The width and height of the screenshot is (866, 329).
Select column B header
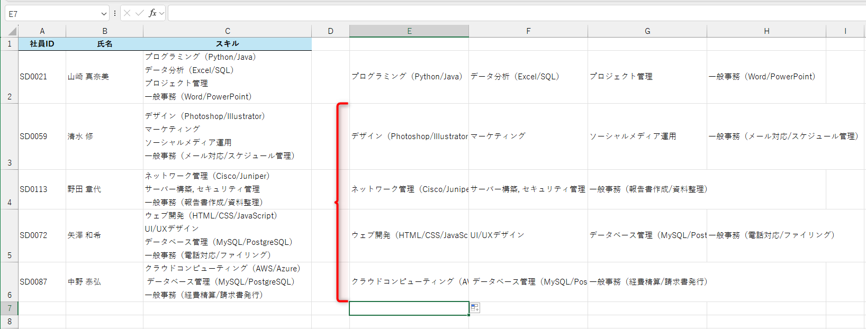tap(105, 31)
